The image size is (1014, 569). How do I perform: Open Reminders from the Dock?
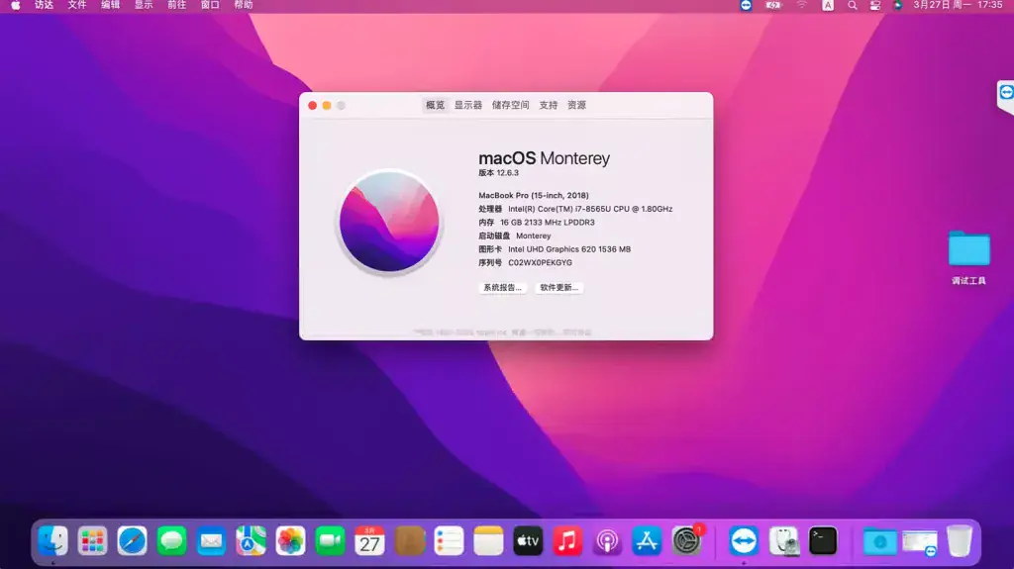[x=449, y=541]
